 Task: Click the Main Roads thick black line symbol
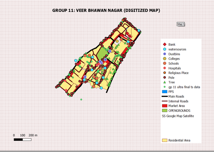point(164,96)
